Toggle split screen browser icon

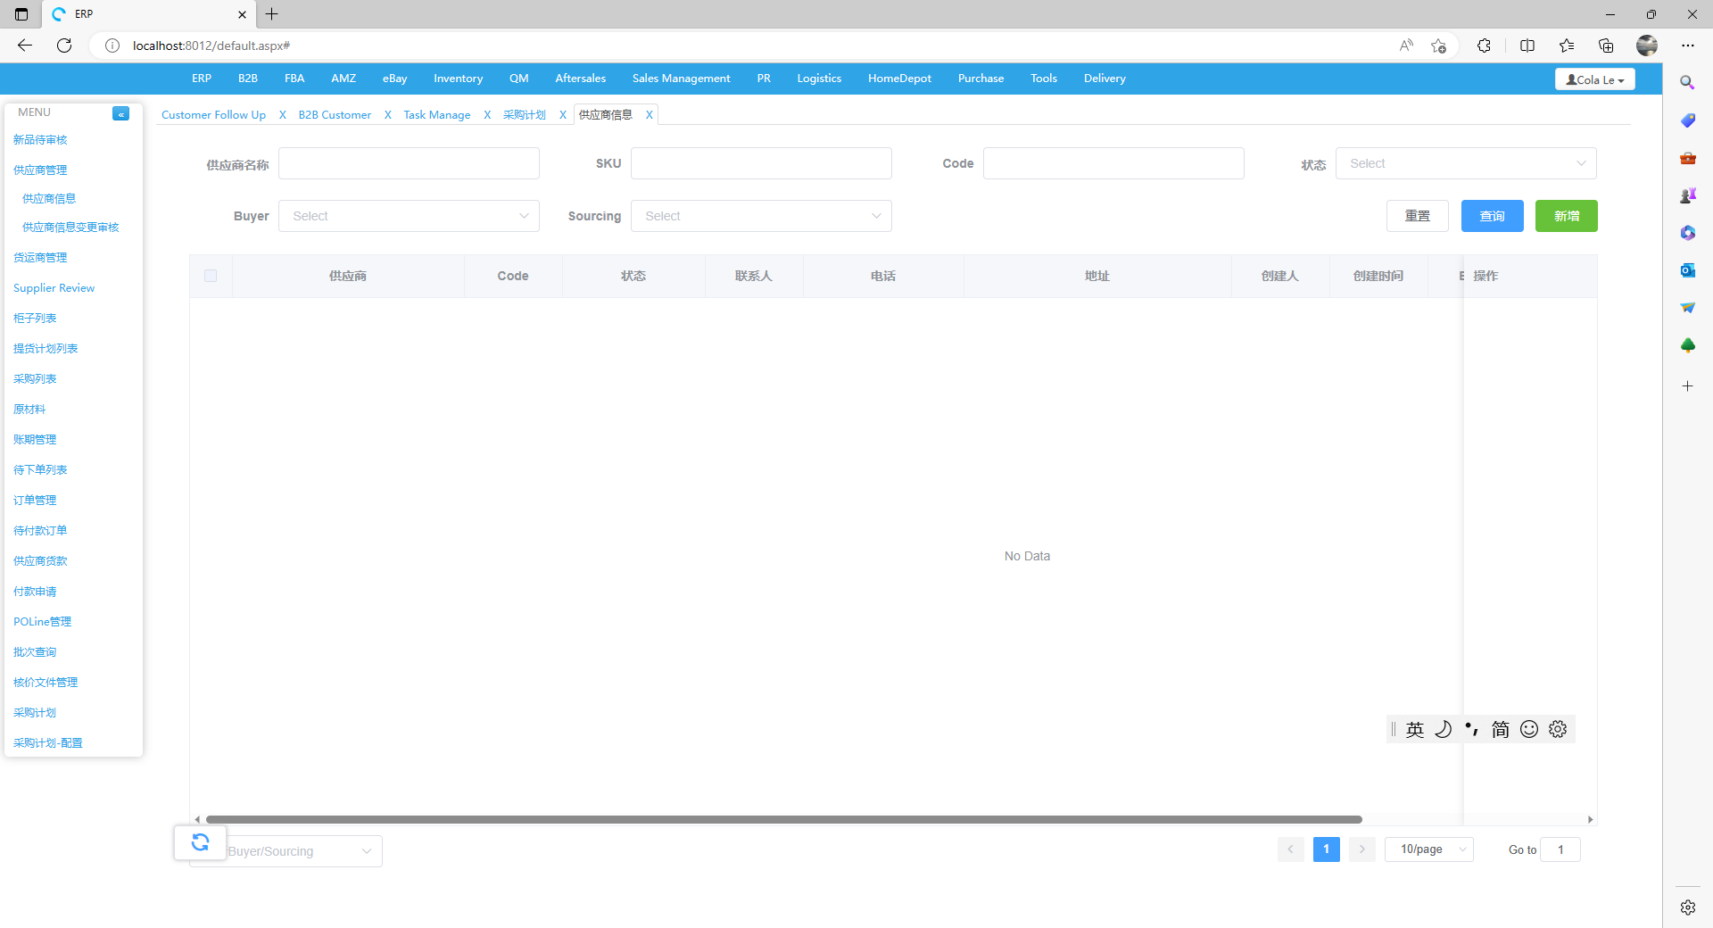tap(1527, 46)
